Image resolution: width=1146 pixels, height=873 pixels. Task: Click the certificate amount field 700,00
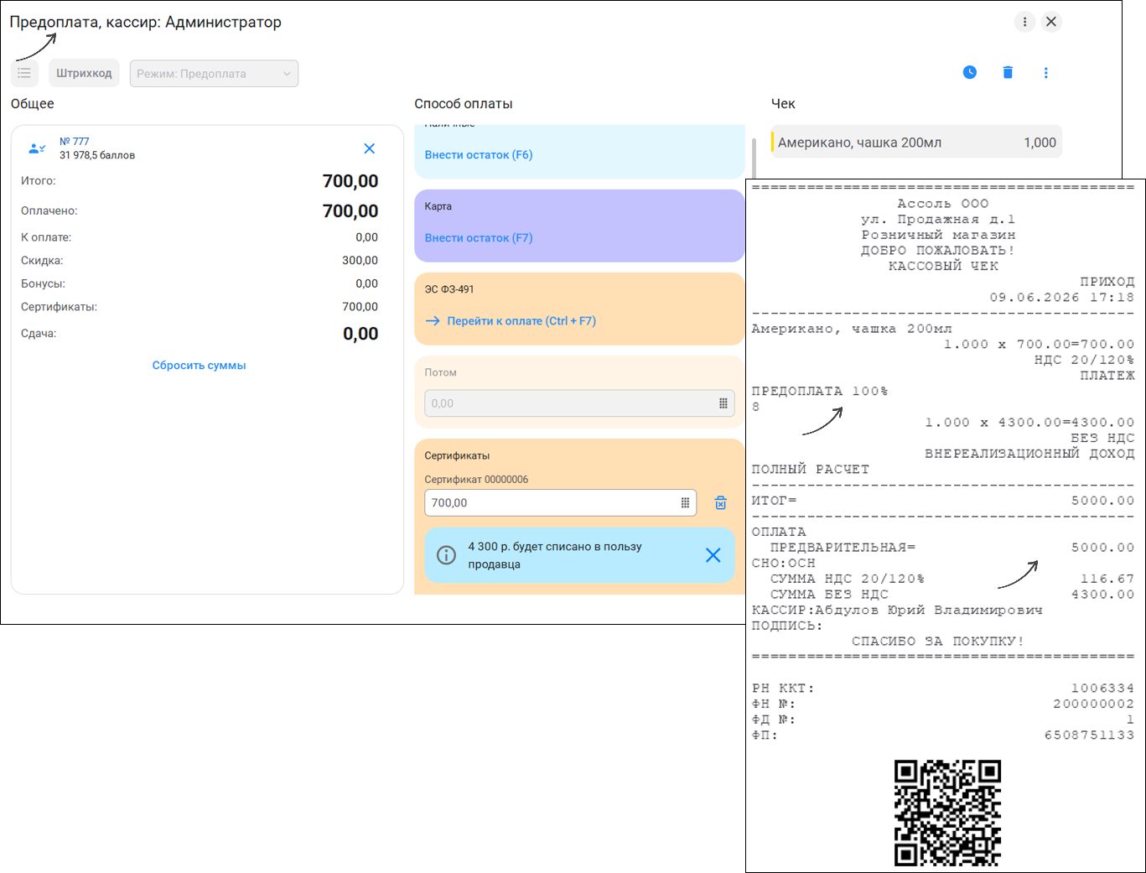click(560, 503)
